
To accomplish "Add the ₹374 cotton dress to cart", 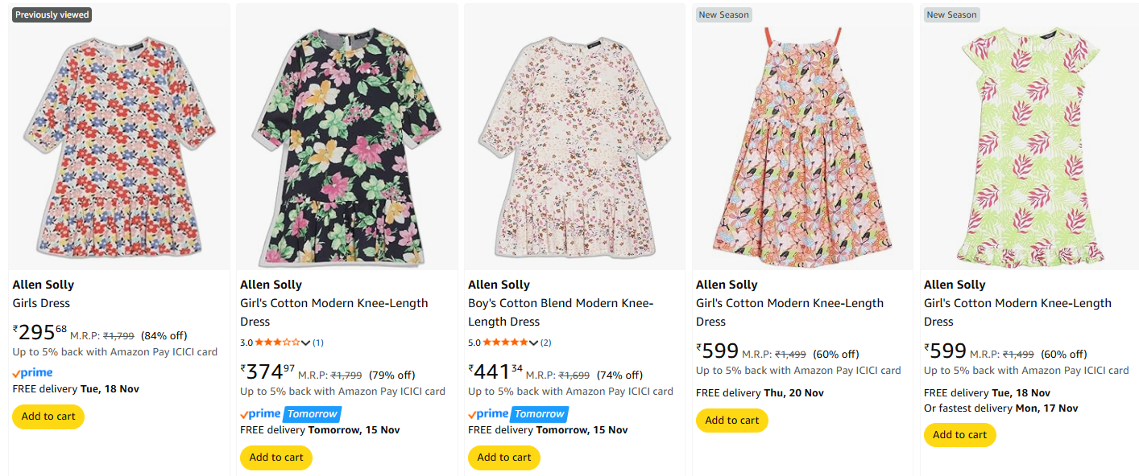I will click(276, 458).
